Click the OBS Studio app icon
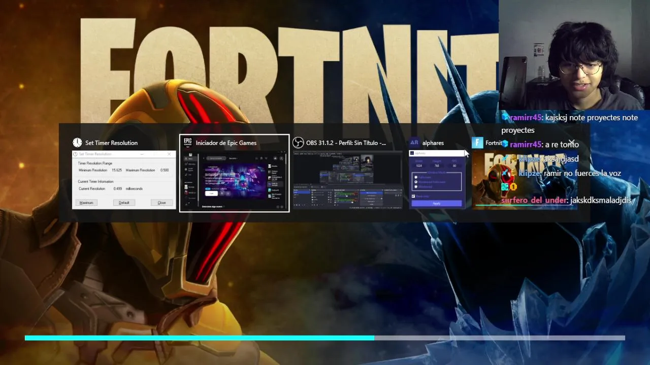The width and height of the screenshot is (650, 365). [x=298, y=142]
